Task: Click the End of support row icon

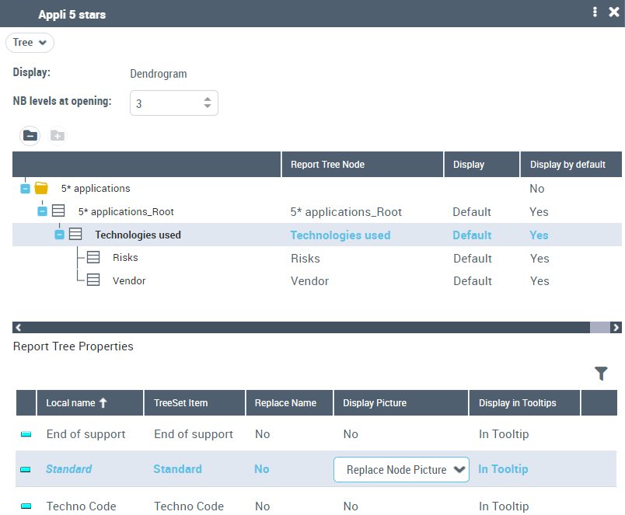Action: click(x=26, y=434)
